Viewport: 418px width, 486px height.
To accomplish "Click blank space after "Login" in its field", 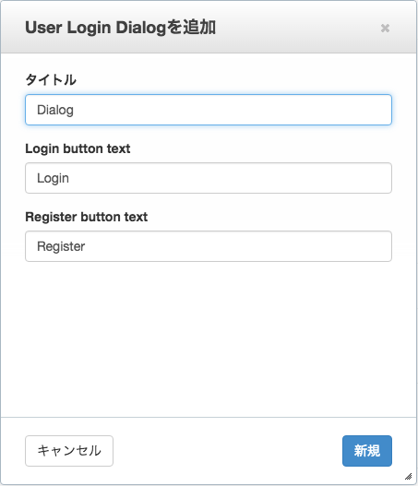I will (230, 178).
